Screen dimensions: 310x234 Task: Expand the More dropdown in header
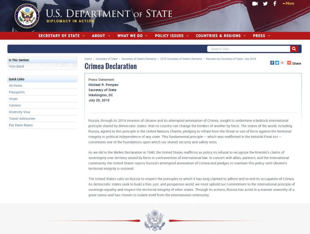coord(288,4)
